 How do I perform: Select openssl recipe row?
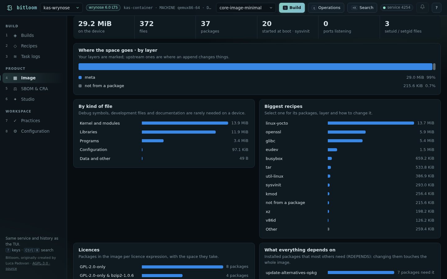pos(350,132)
